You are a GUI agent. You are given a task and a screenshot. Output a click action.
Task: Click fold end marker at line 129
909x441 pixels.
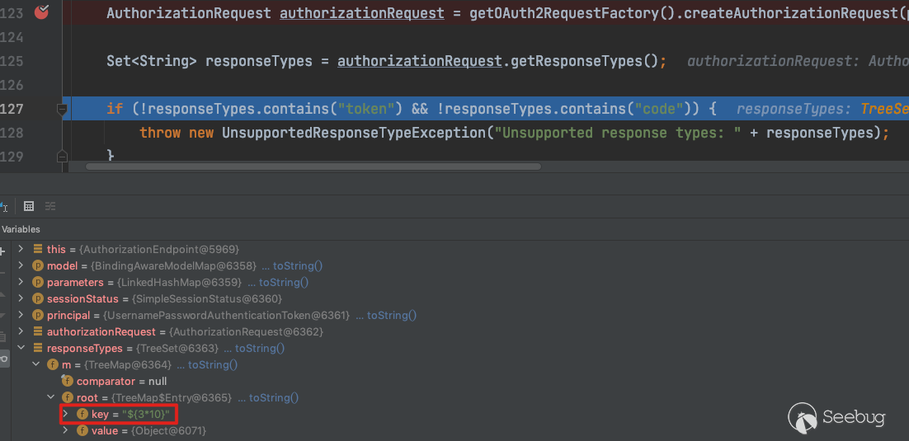pyautogui.click(x=62, y=156)
